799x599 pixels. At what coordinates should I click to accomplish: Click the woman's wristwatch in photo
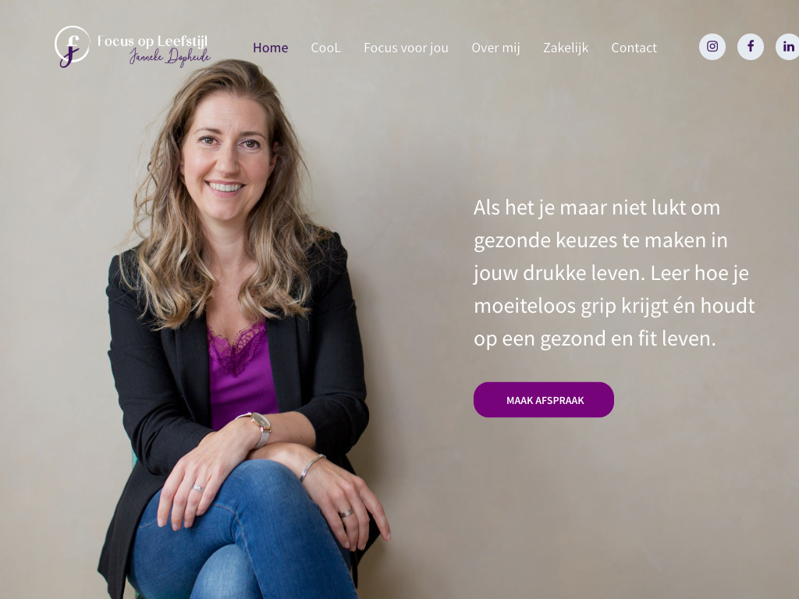tap(261, 427)
